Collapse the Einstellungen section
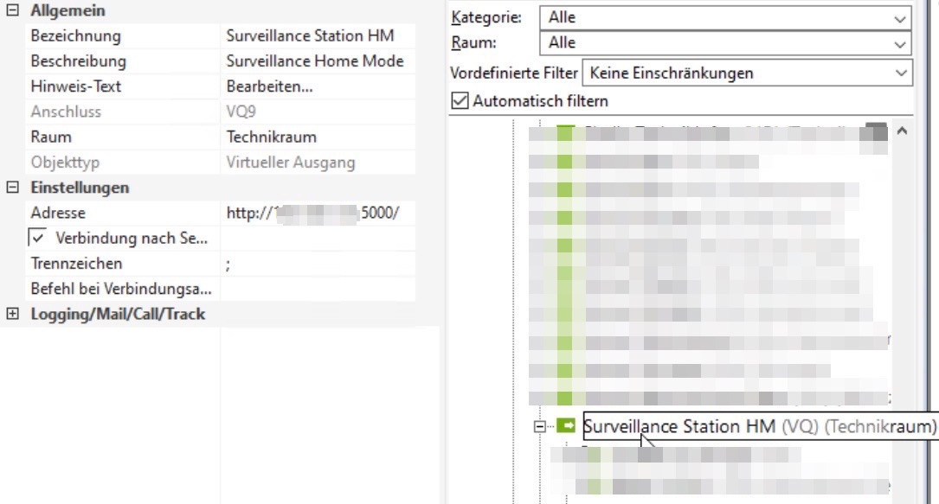This screenshot has height=504, width=939. [13, 188]
